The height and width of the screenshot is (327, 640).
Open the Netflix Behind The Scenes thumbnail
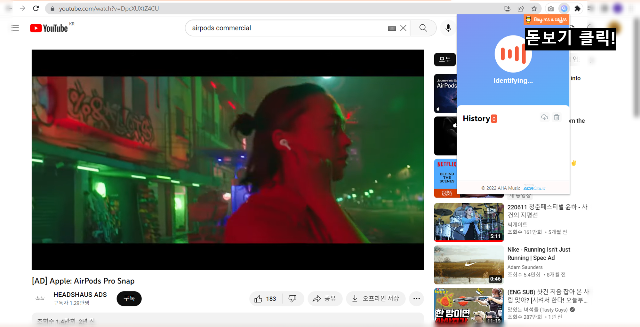click(445, 178)
